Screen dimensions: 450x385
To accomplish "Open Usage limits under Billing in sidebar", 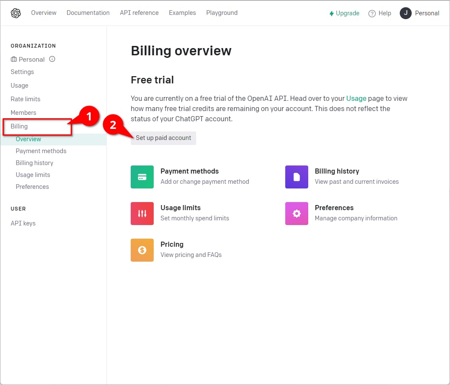I will click(x=33, y=175).
